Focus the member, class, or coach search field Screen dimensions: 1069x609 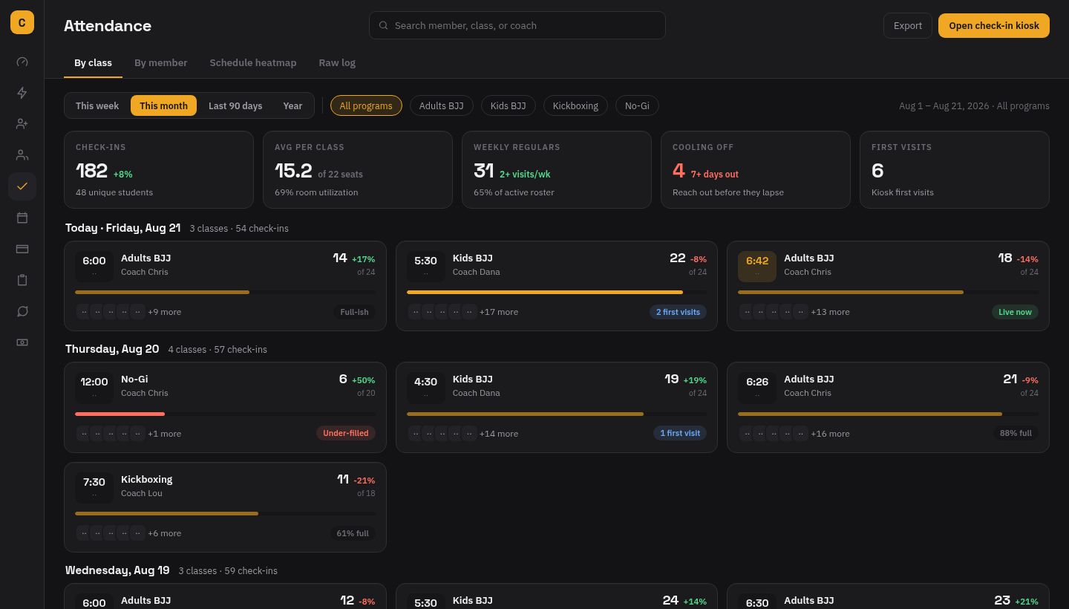click(517, 25)
